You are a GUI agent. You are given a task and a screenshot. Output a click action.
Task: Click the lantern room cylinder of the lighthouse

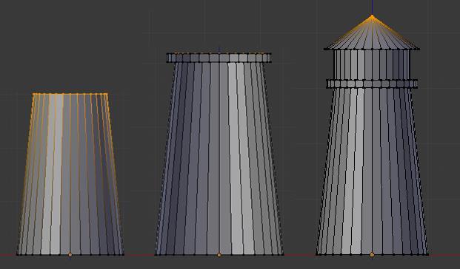[372, 64]
